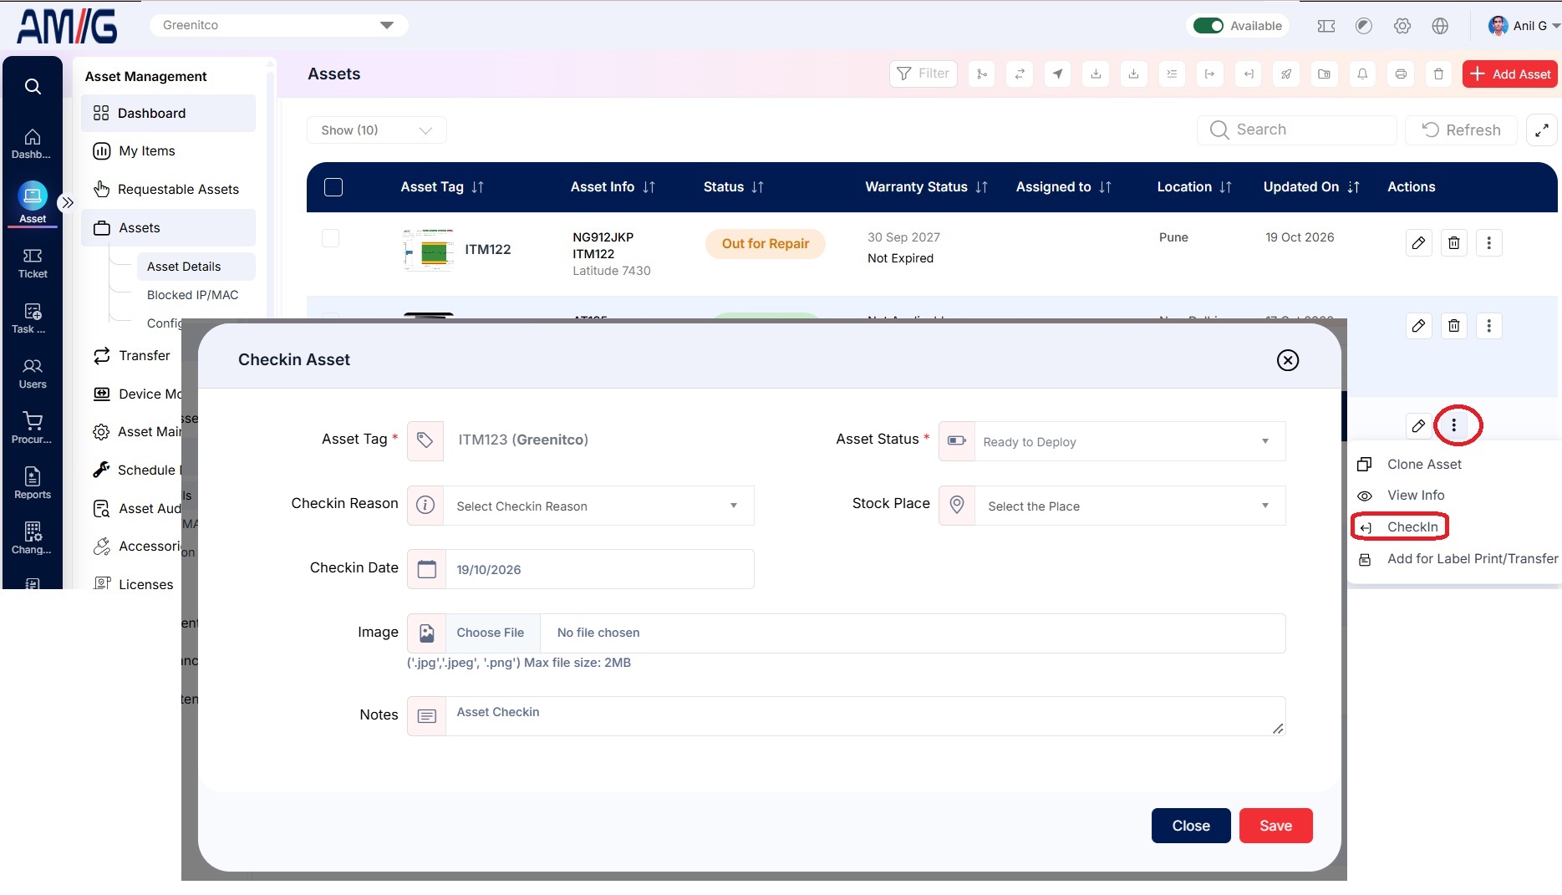Edit the ITM122 asset with pencil icon

1418,243
